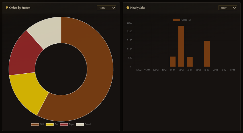
Task: Click the Grill legend label
Action: 42,124
